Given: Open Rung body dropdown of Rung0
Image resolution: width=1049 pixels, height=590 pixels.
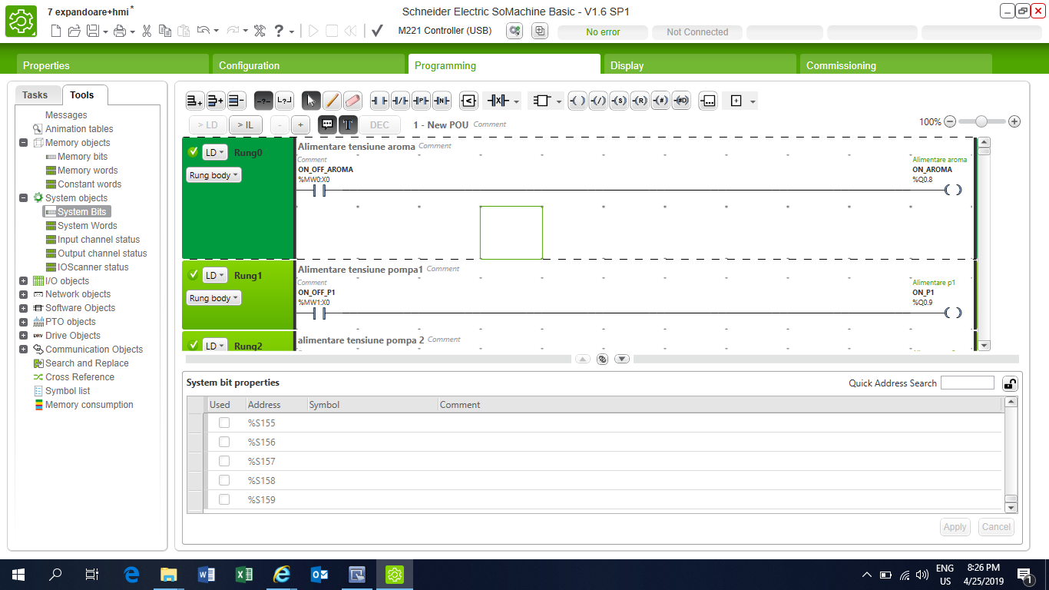Looking at the screenshot, I should coord(213,175).
